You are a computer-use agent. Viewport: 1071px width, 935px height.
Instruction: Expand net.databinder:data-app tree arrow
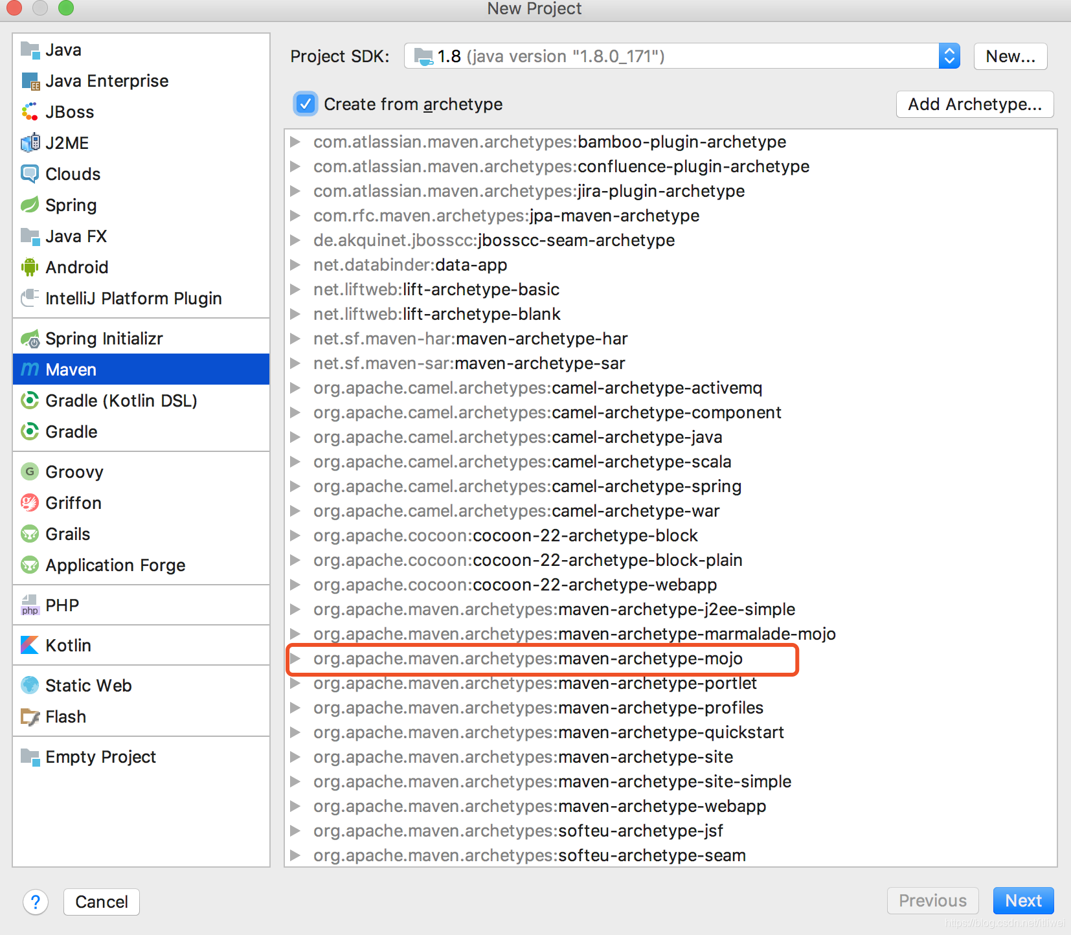pyautogui.click(x=295, y=265)
